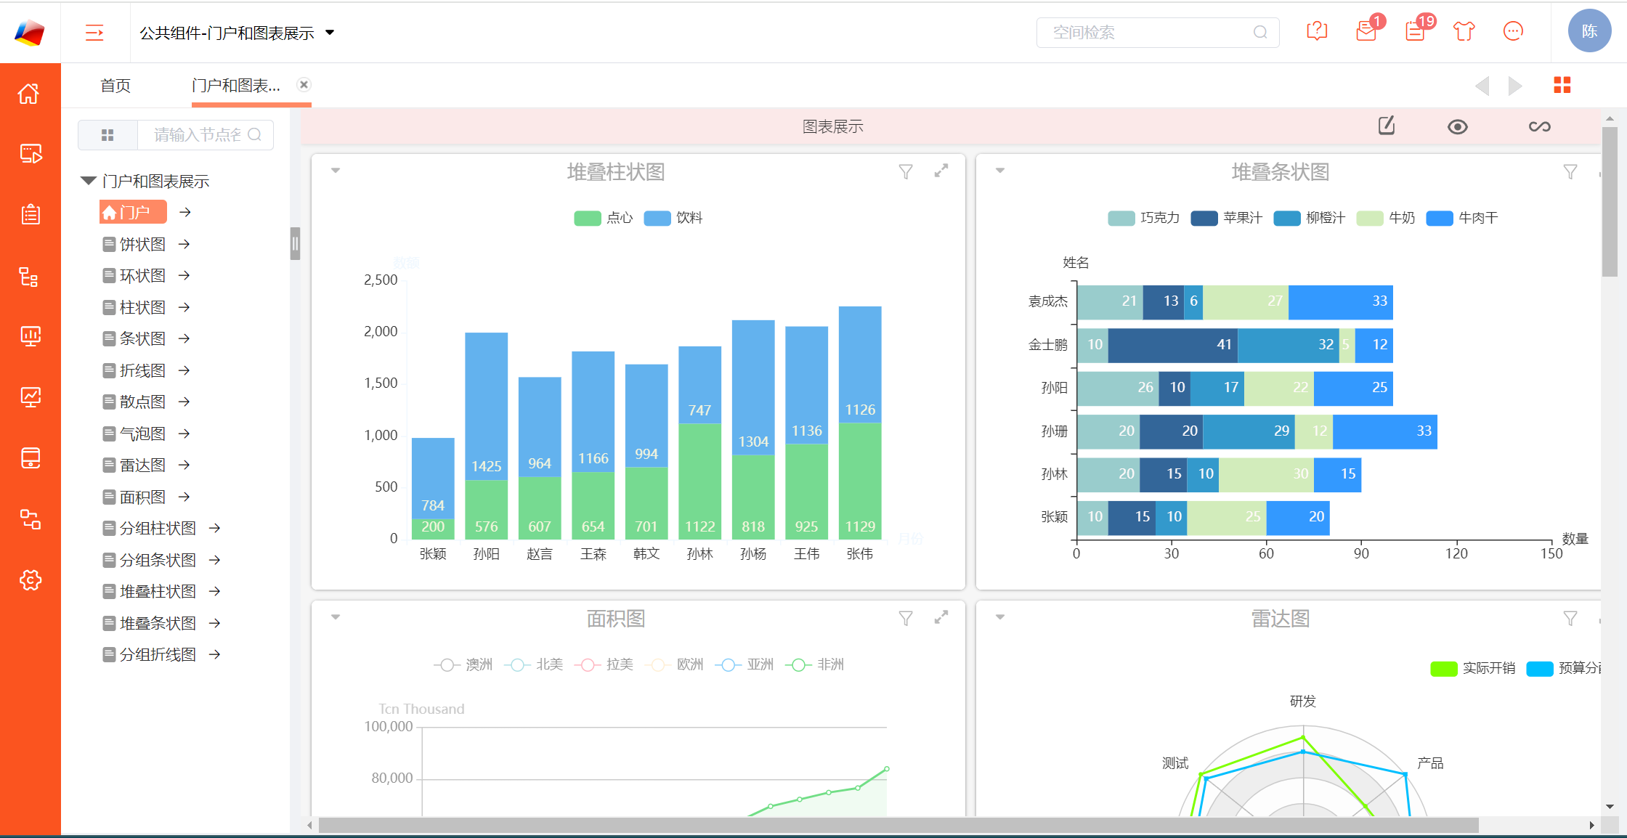The width and height of the screenshot is (1627, 838).
Task: Collapse the sidebar menu icon
Action: 94,33
